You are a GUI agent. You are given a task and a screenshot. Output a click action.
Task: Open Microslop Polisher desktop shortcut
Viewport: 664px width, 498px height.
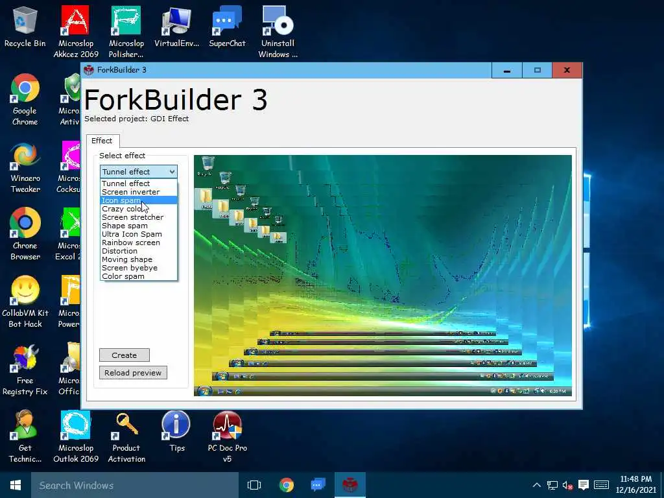126,32
